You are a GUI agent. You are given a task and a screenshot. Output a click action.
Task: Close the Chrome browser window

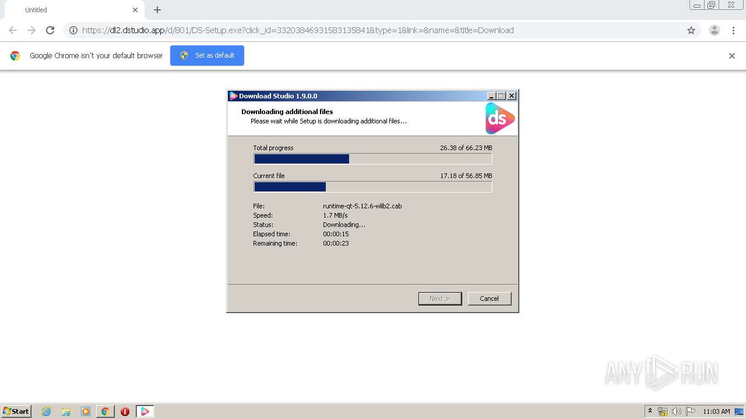pos(731,5)
